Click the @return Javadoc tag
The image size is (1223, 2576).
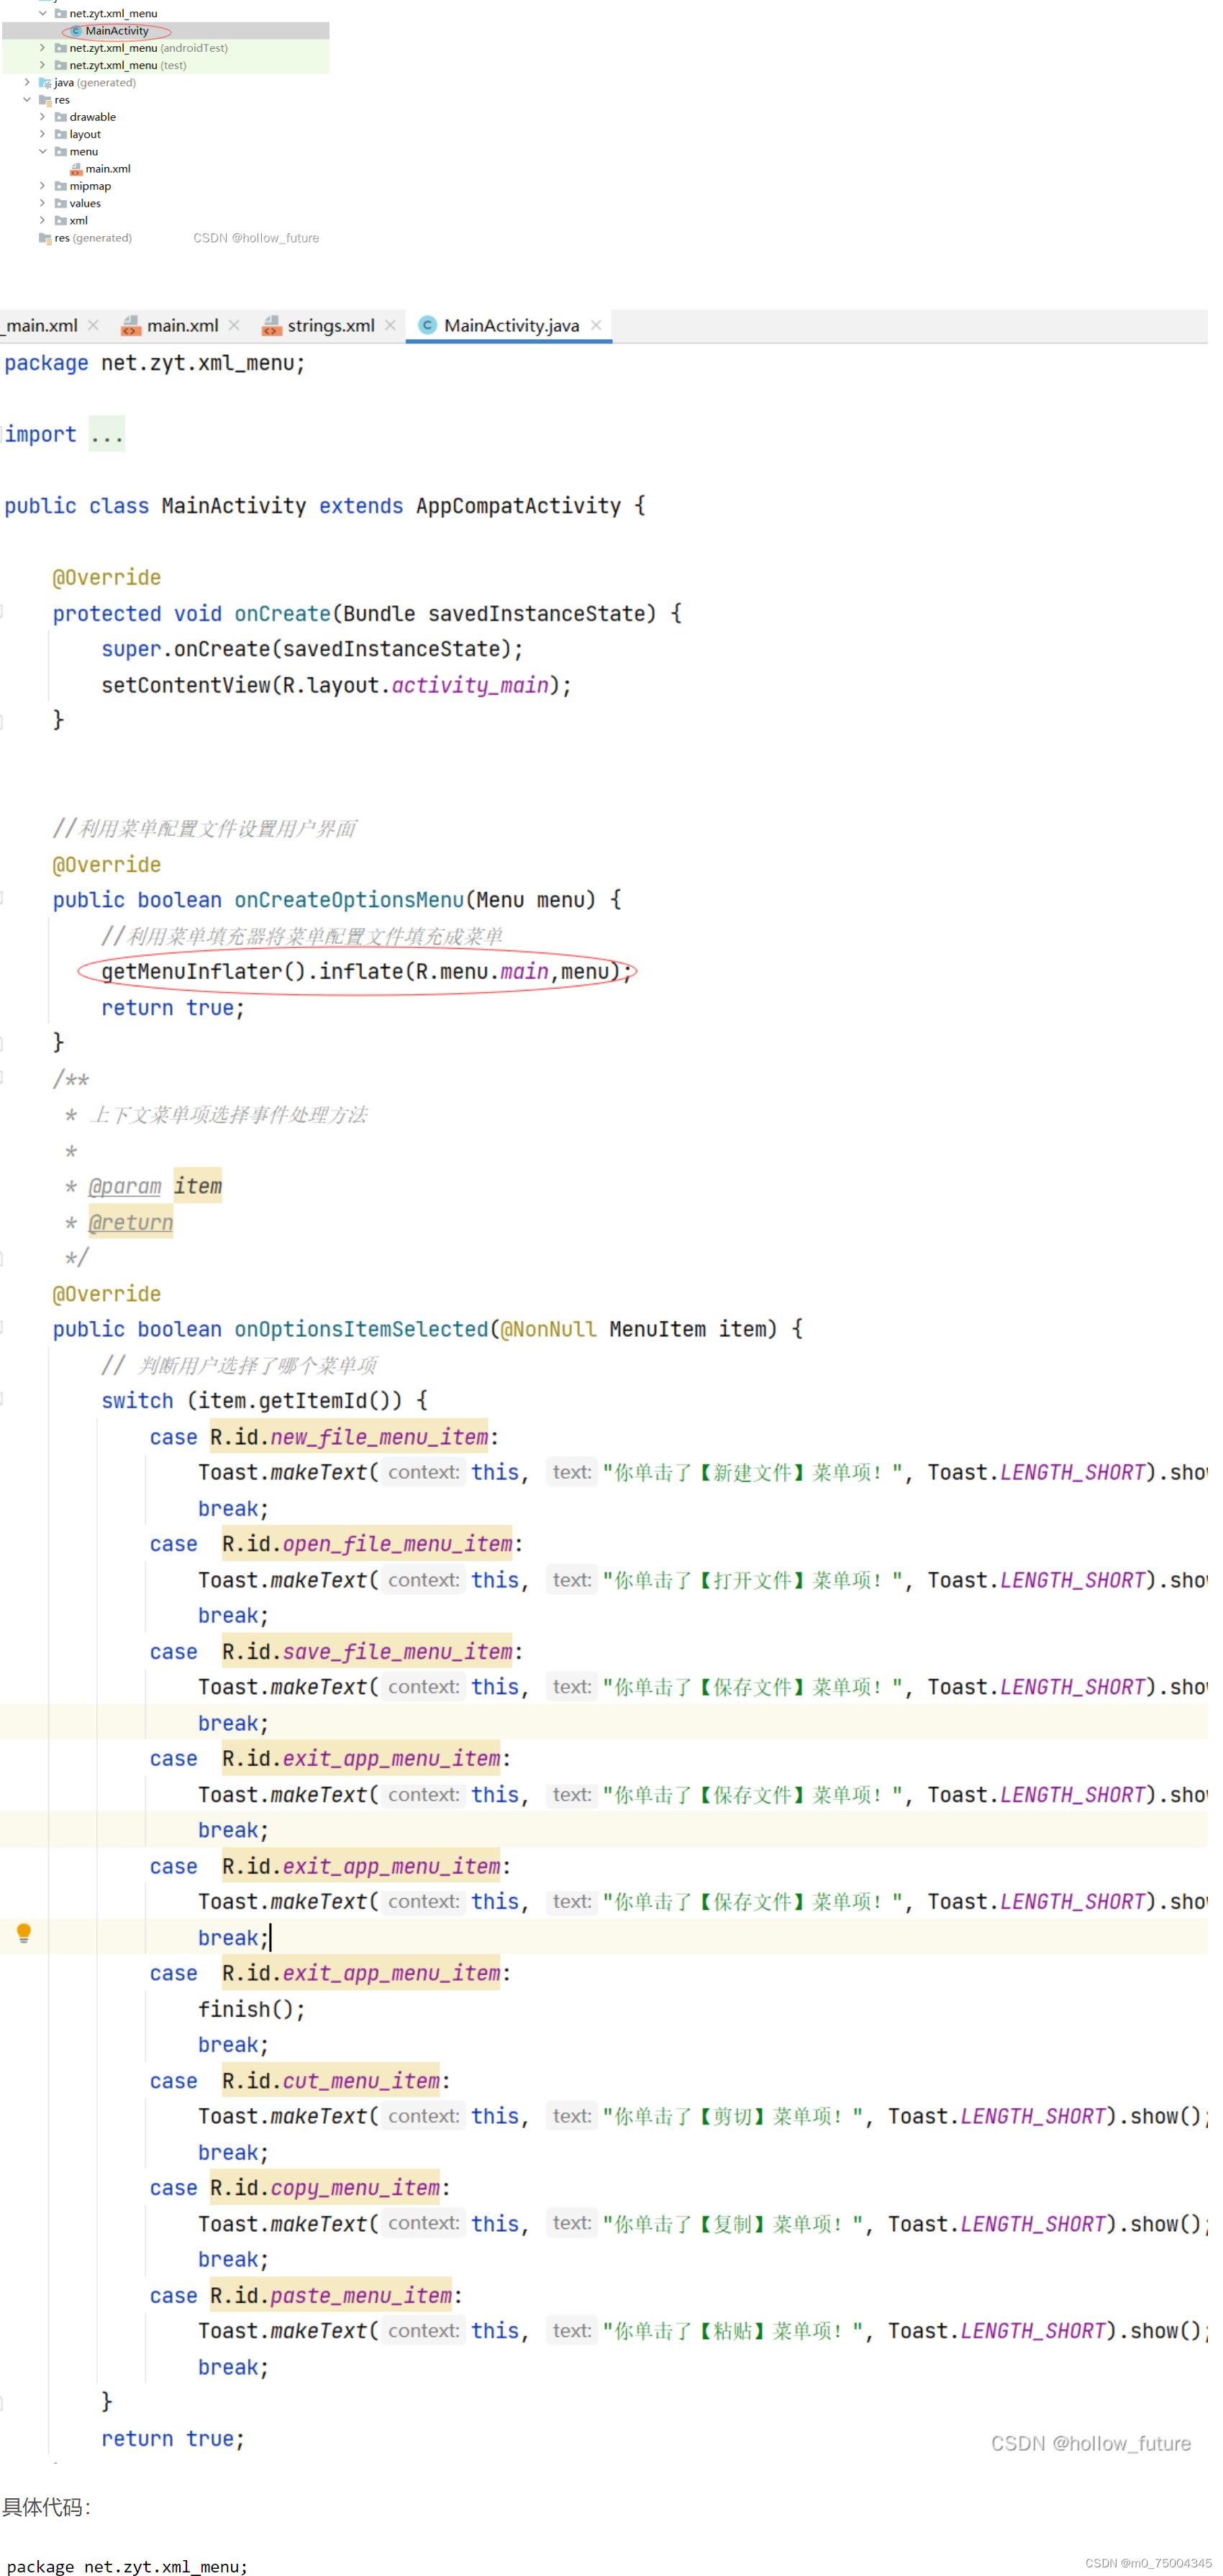pos(131,1222)
